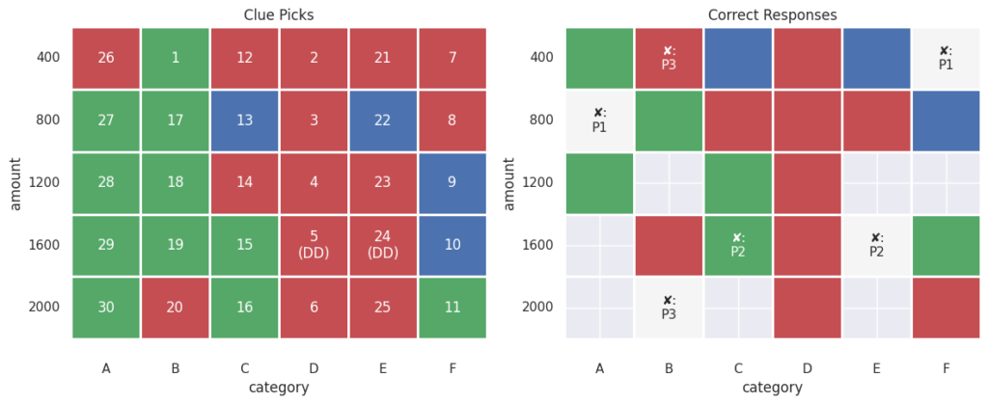Click the left chart's "category" axis label
The image size is (988, 404).
[x=279, y=388]
